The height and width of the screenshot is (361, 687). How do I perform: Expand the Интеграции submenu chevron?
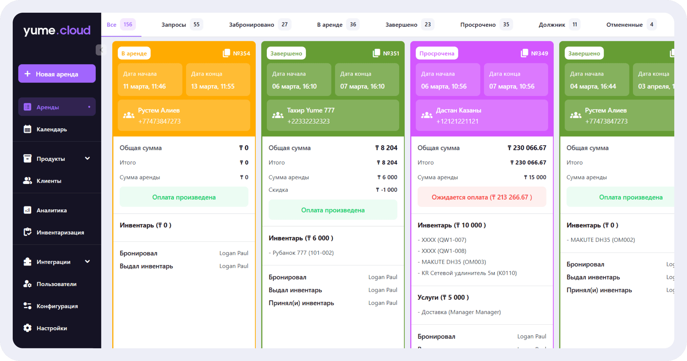[x=87, y=262]
